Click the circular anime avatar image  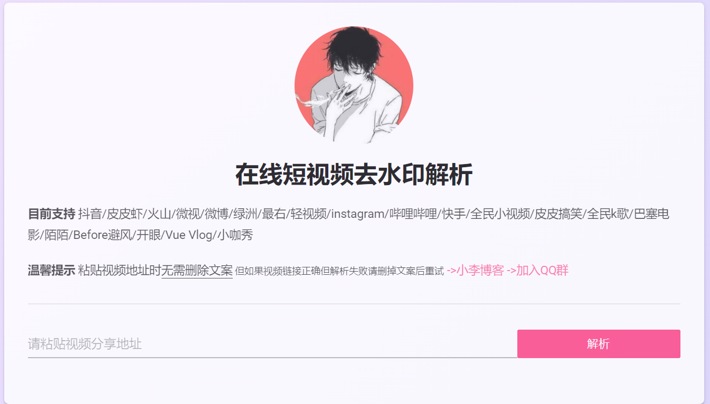click(354, 85)
